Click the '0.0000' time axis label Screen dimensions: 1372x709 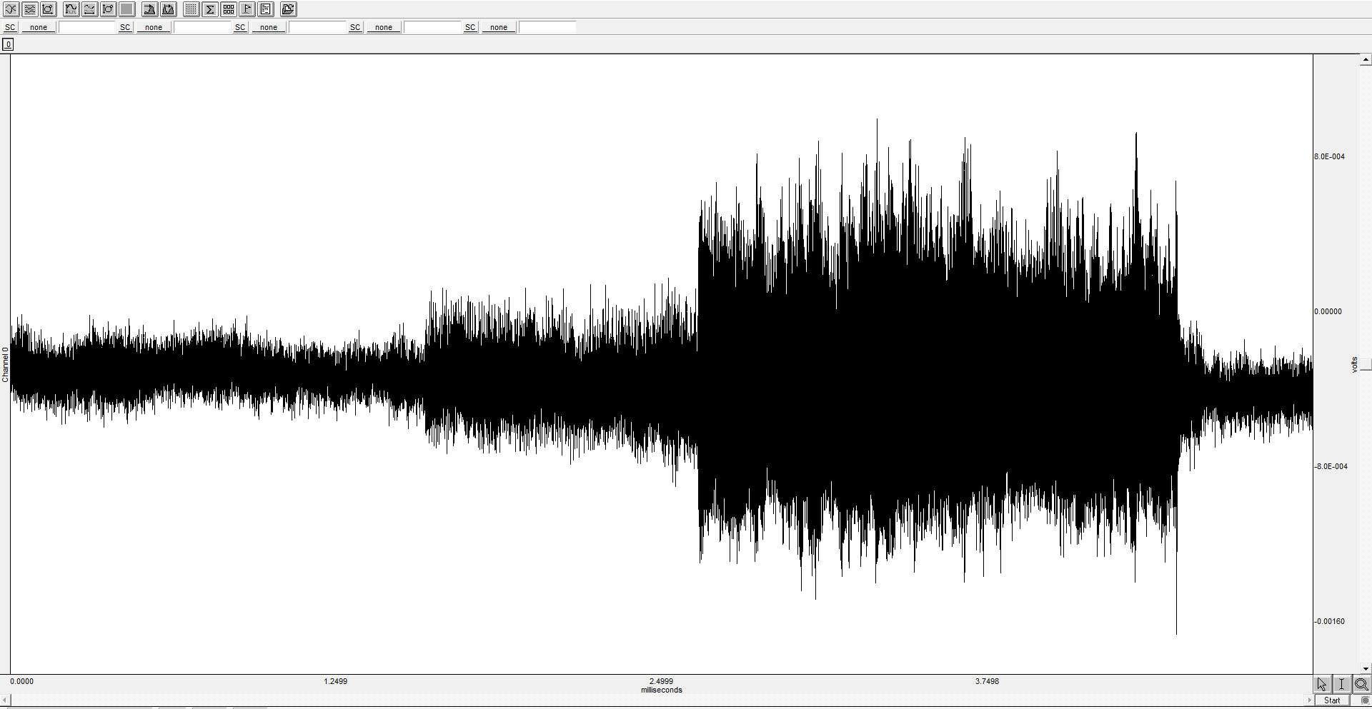pyautogui.click(x=21, y=681)
